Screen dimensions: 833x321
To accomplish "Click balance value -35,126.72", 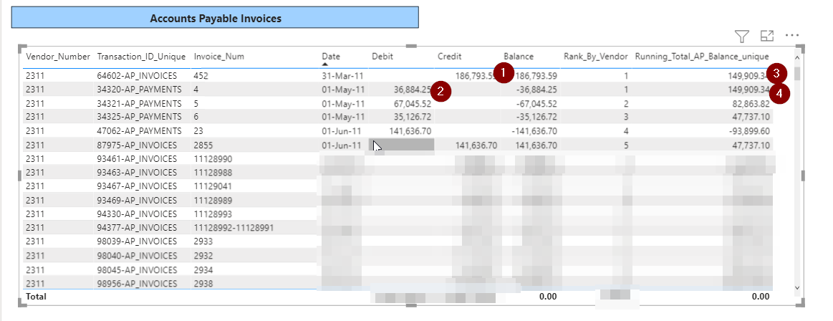I will [536, 117].
